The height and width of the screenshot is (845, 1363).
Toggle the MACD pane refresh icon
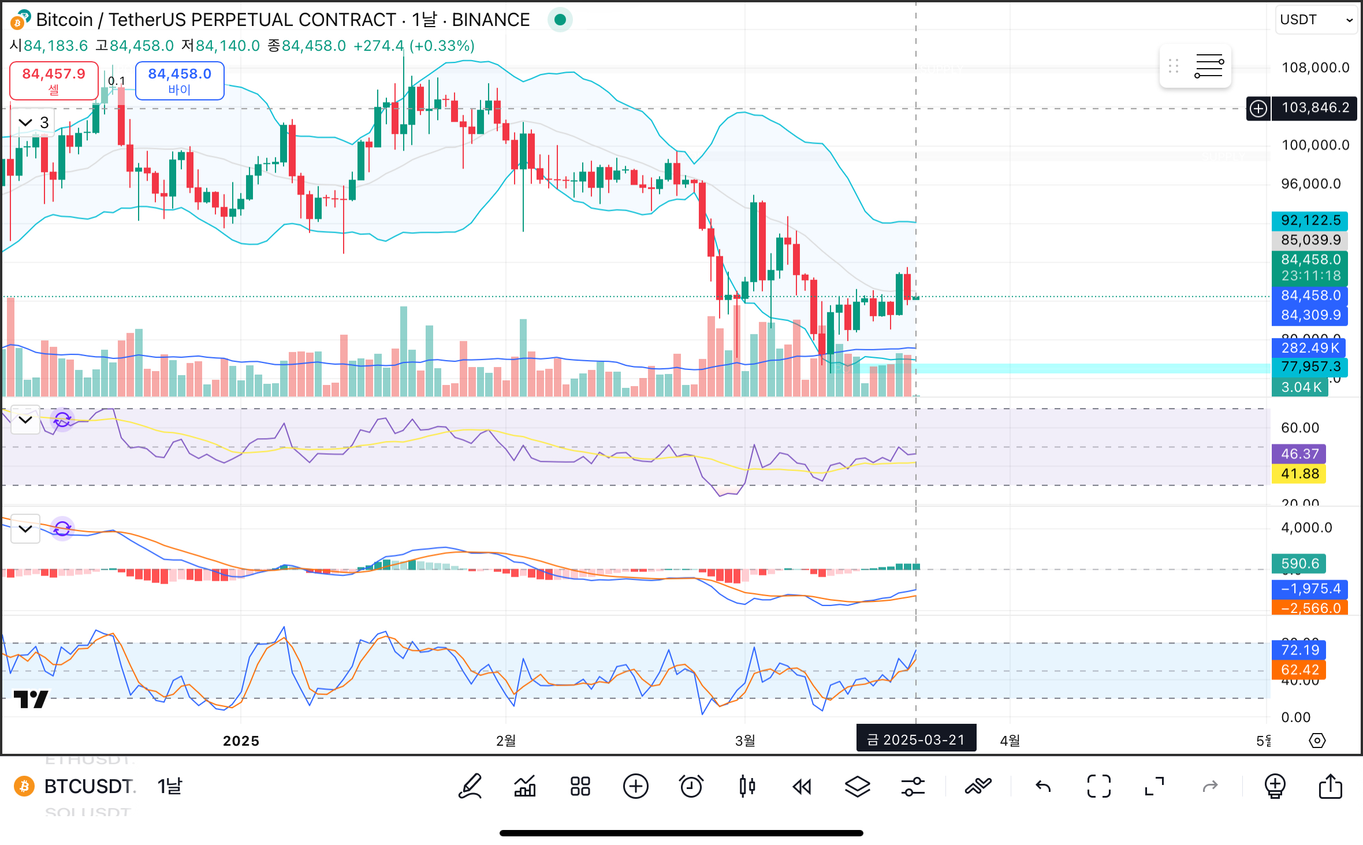(62, 528)
